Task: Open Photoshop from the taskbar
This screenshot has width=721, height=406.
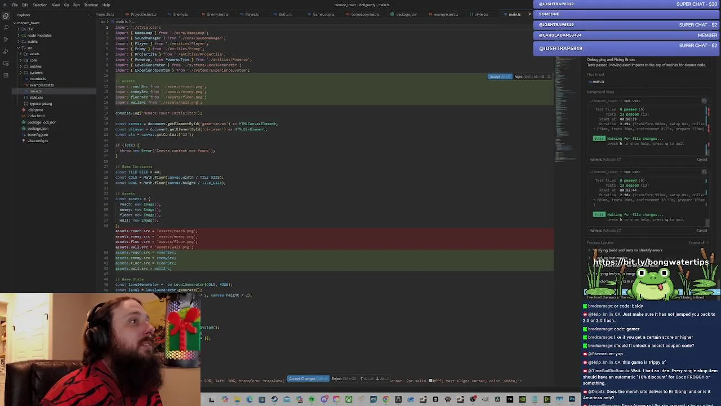Action: [x=572, y=400]
